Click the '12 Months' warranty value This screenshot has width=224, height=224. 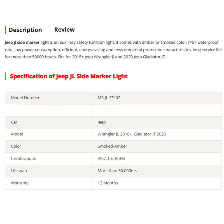(x=108, y=183)
